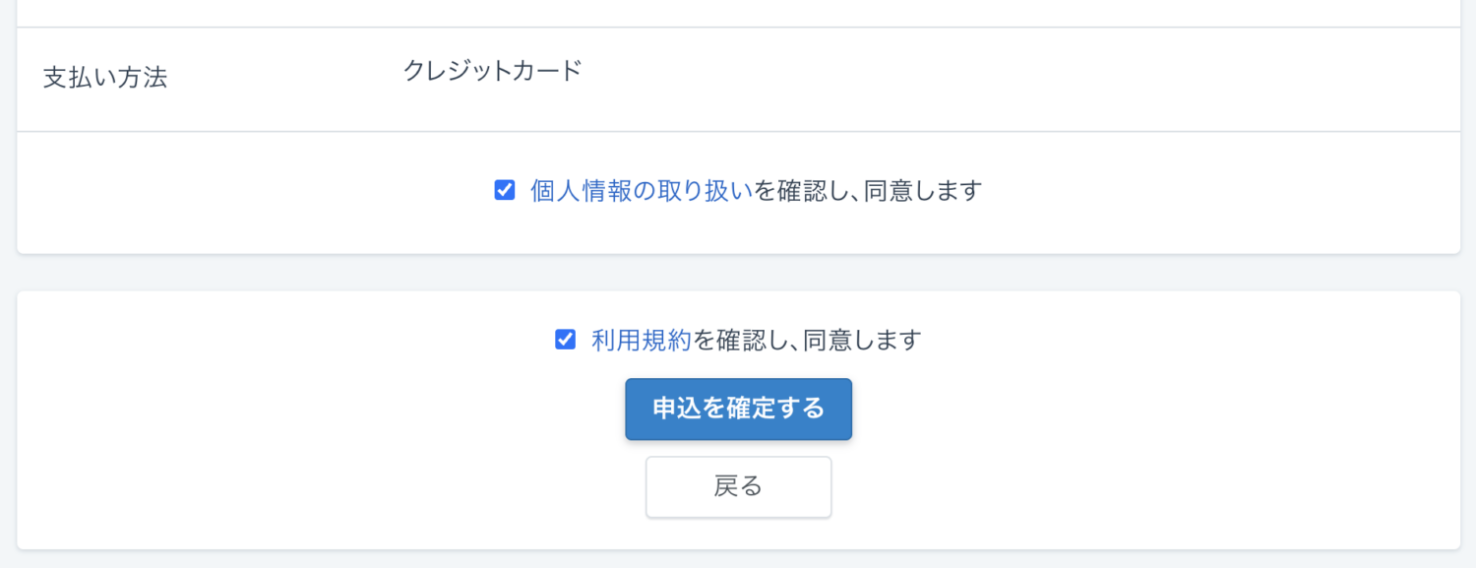Click the クレジットカード payment method text
Screen dimensions: 1476x568
point(490,69)
